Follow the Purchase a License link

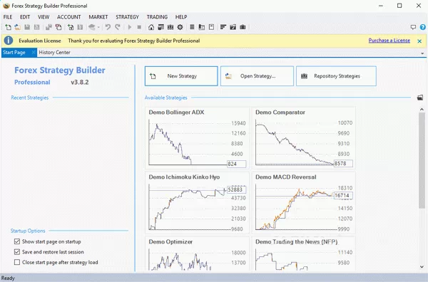pyautogui.click(x=389, y=41)
